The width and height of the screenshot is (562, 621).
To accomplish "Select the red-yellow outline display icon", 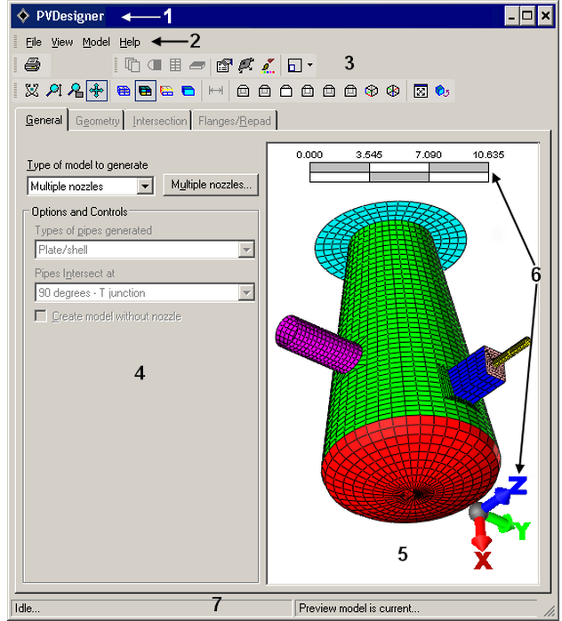I will (167, 92).
